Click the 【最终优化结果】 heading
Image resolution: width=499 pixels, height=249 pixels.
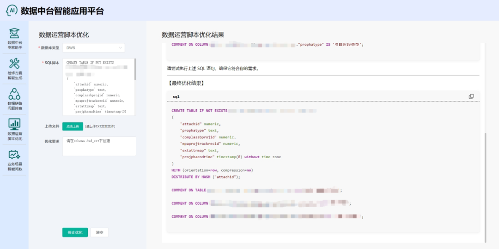(186, 83)
